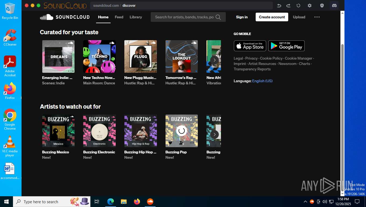The height and width of the screenshot is (207, 366).
Task: Open the DREAMS Emerging Indie playlist cover
Action: click(x=58, y=56)
